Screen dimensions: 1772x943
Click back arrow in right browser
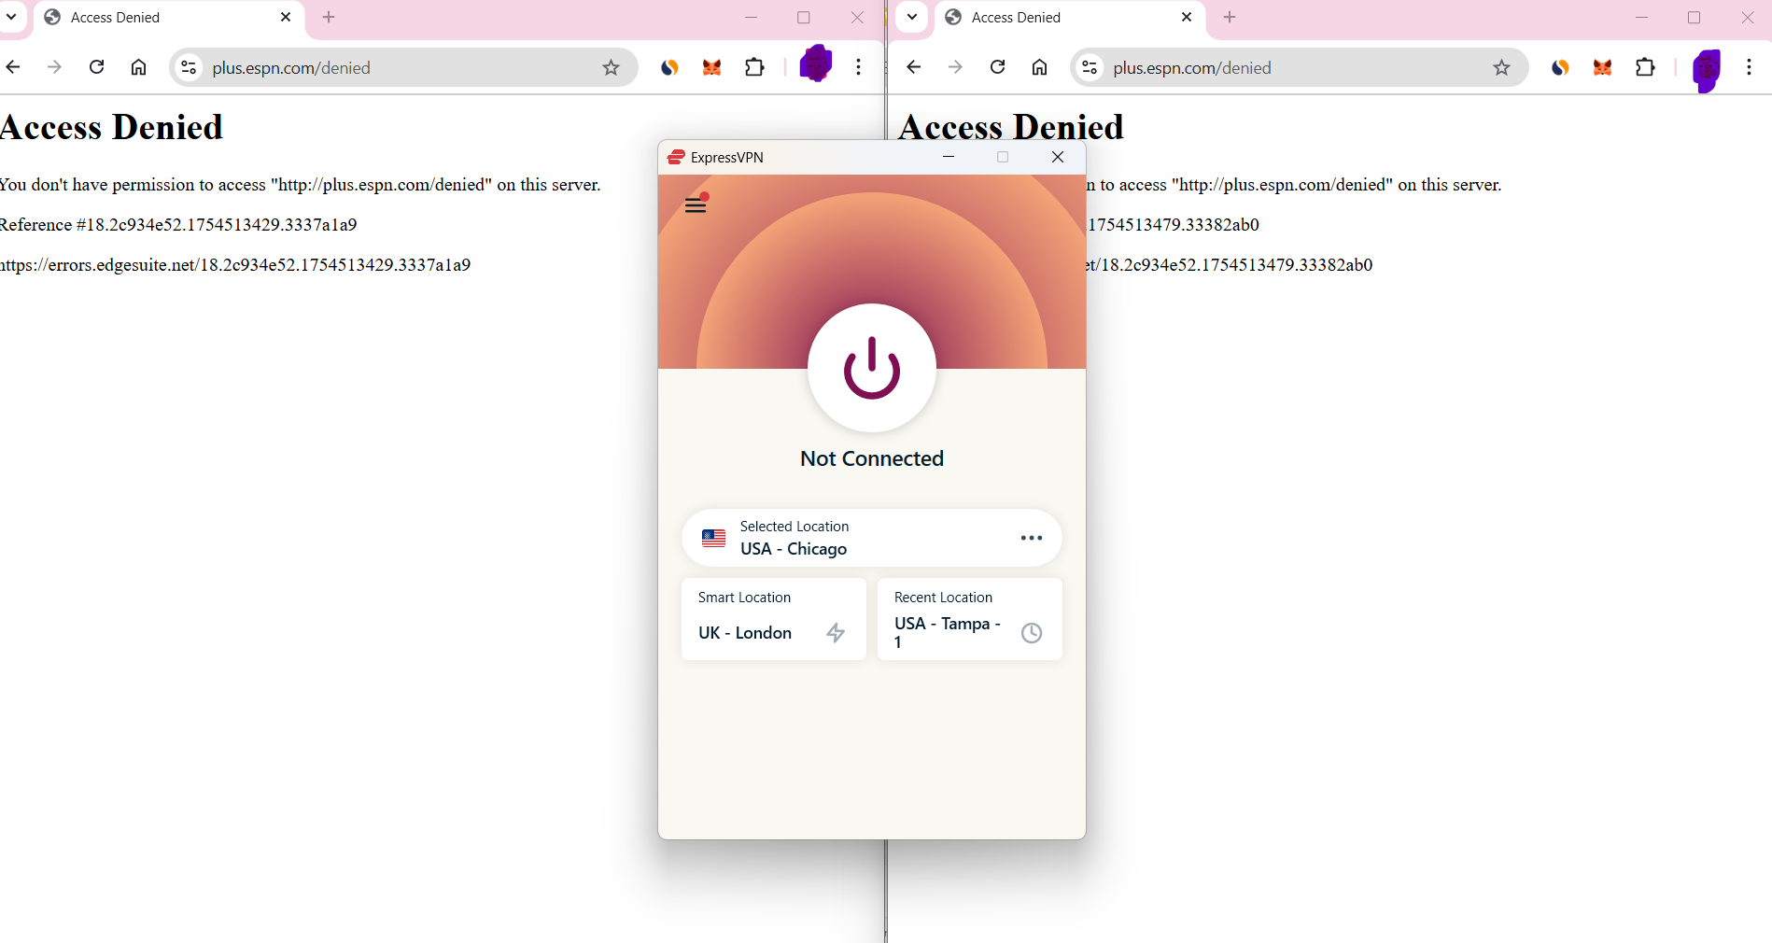point(913,67)
